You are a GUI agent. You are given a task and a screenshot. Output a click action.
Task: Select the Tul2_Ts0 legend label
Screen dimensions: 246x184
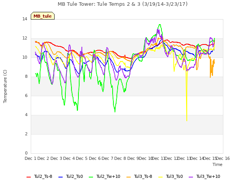(x=74, y=176)
